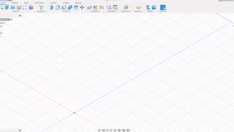Image resolution: width=234 pixels, height=132 pixels.
Task: Expand the CONSTRUCT dropdown
Action: tap(126, 11)
